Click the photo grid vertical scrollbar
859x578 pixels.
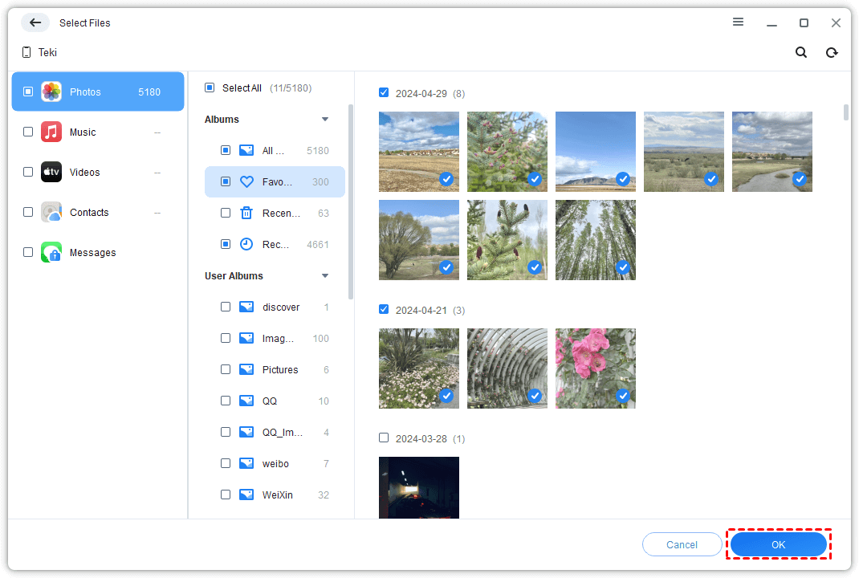point(846,112)
